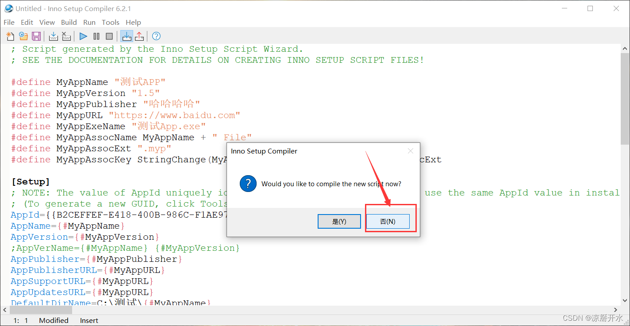Screen dimensions: 630x326
Task: Click the "#define MyAppName" line
Action: 88,82
